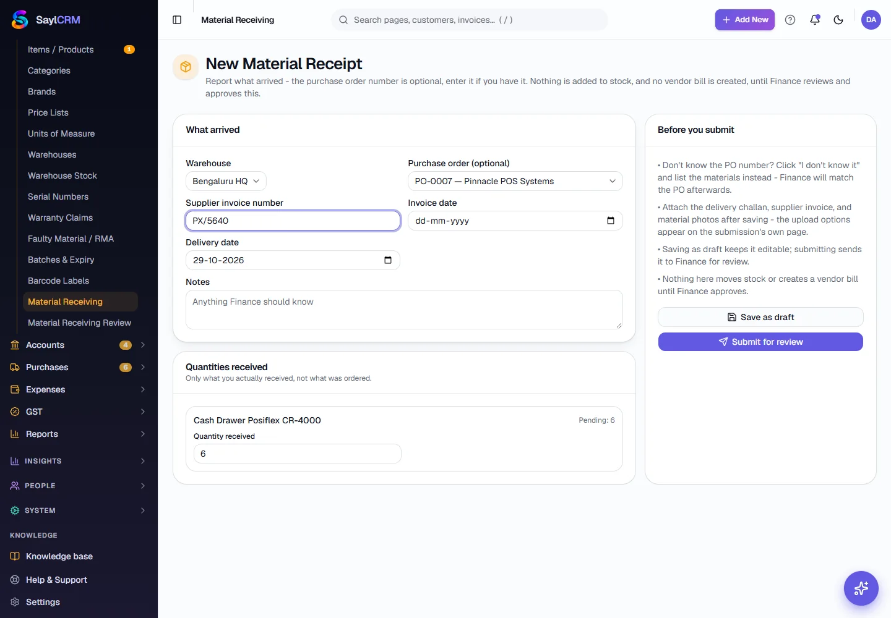
Task: Open Help & Support link
Action: tap(56, 580)
